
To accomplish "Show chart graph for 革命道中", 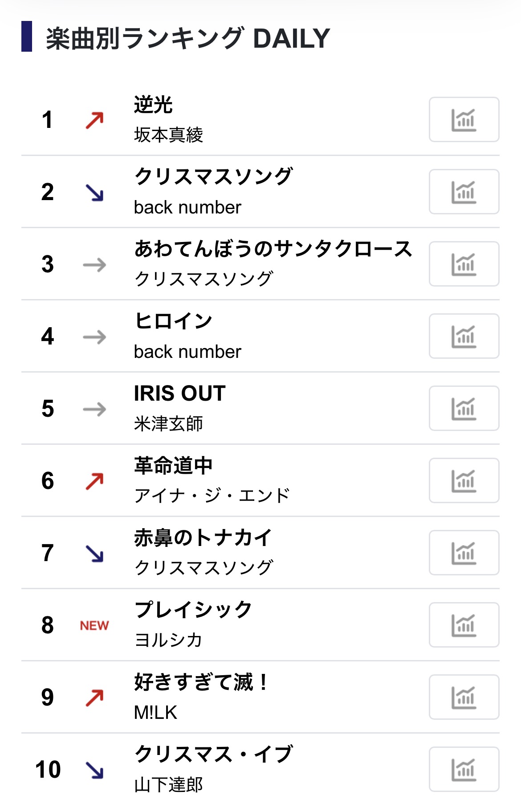I will (x=464, y=480).
